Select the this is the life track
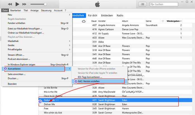This screenshot has height=115, width=195. point(50,92)
